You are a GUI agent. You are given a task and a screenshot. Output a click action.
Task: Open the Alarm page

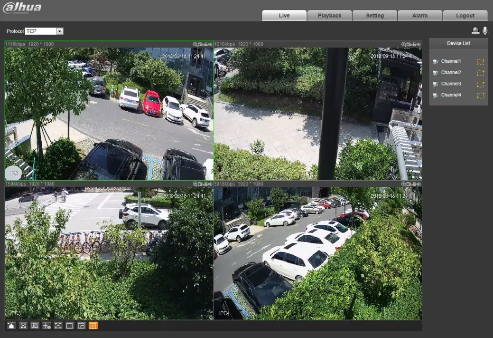[x=419, y=15]
